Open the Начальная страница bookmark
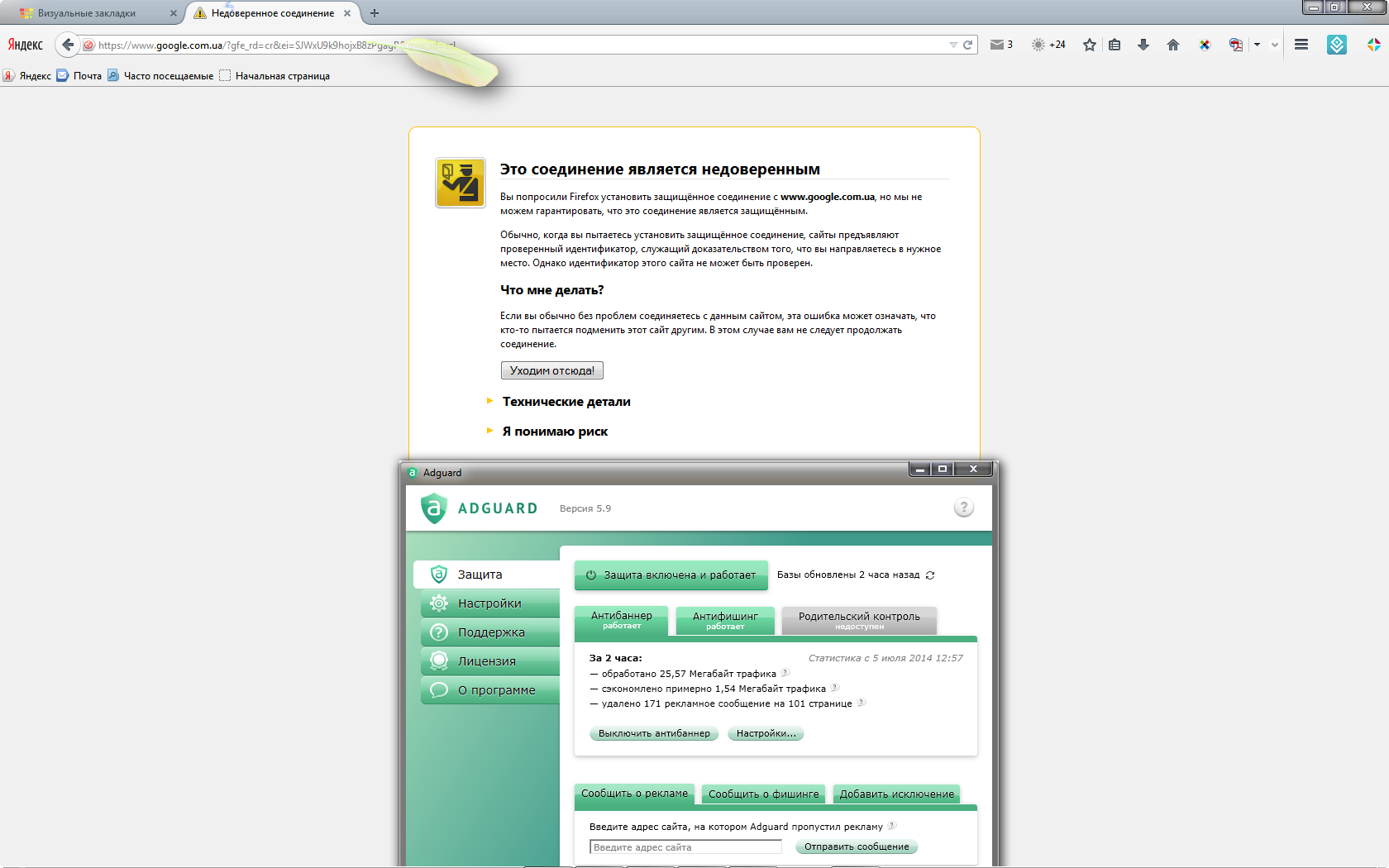 (x=274, y=76)
